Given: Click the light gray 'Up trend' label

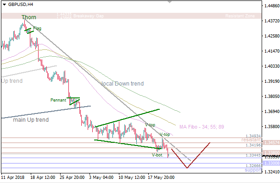Looking at the screenshot, I should [x=11, y=81].
